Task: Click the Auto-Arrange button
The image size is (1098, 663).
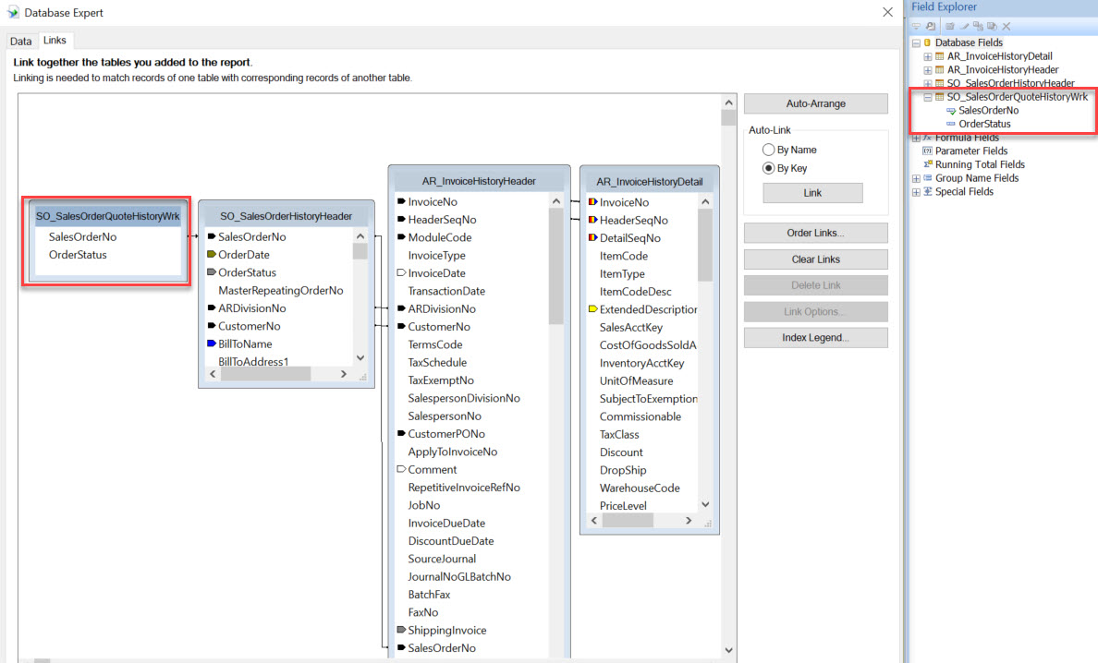Action: pos(816,103)
